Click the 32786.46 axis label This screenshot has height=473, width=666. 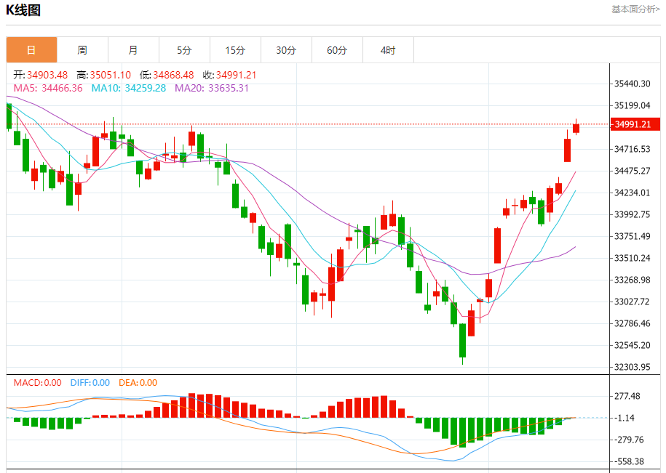pyautogui.click(x=633, y=324)
